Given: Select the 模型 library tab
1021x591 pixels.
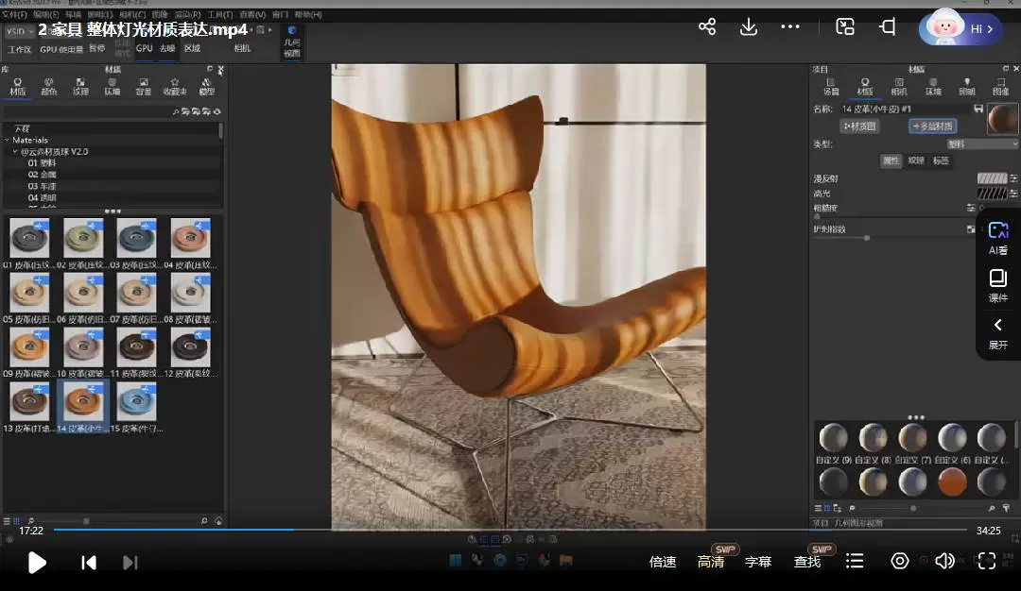Looking at the screenshot, I should (x=206, y=87).
